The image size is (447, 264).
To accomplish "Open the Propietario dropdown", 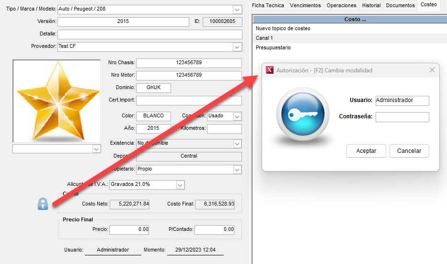I will [x=237, y=170].
